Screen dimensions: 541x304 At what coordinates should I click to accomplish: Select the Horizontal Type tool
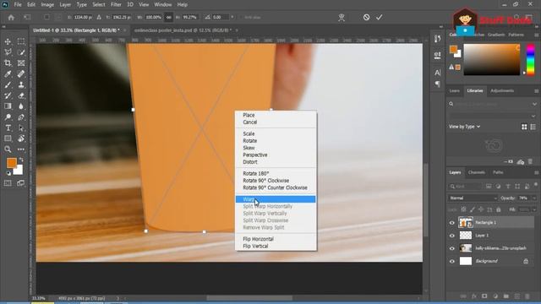8,128
